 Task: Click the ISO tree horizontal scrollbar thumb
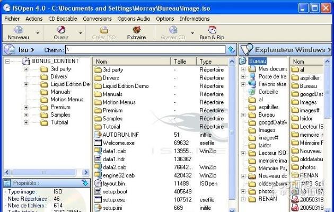(x=44, y=172)
